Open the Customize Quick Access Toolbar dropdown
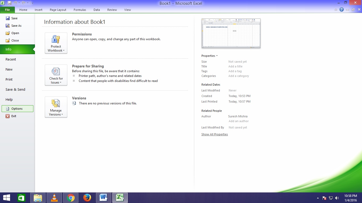Screen dimensions: 362x203 [x=32, y=3]
